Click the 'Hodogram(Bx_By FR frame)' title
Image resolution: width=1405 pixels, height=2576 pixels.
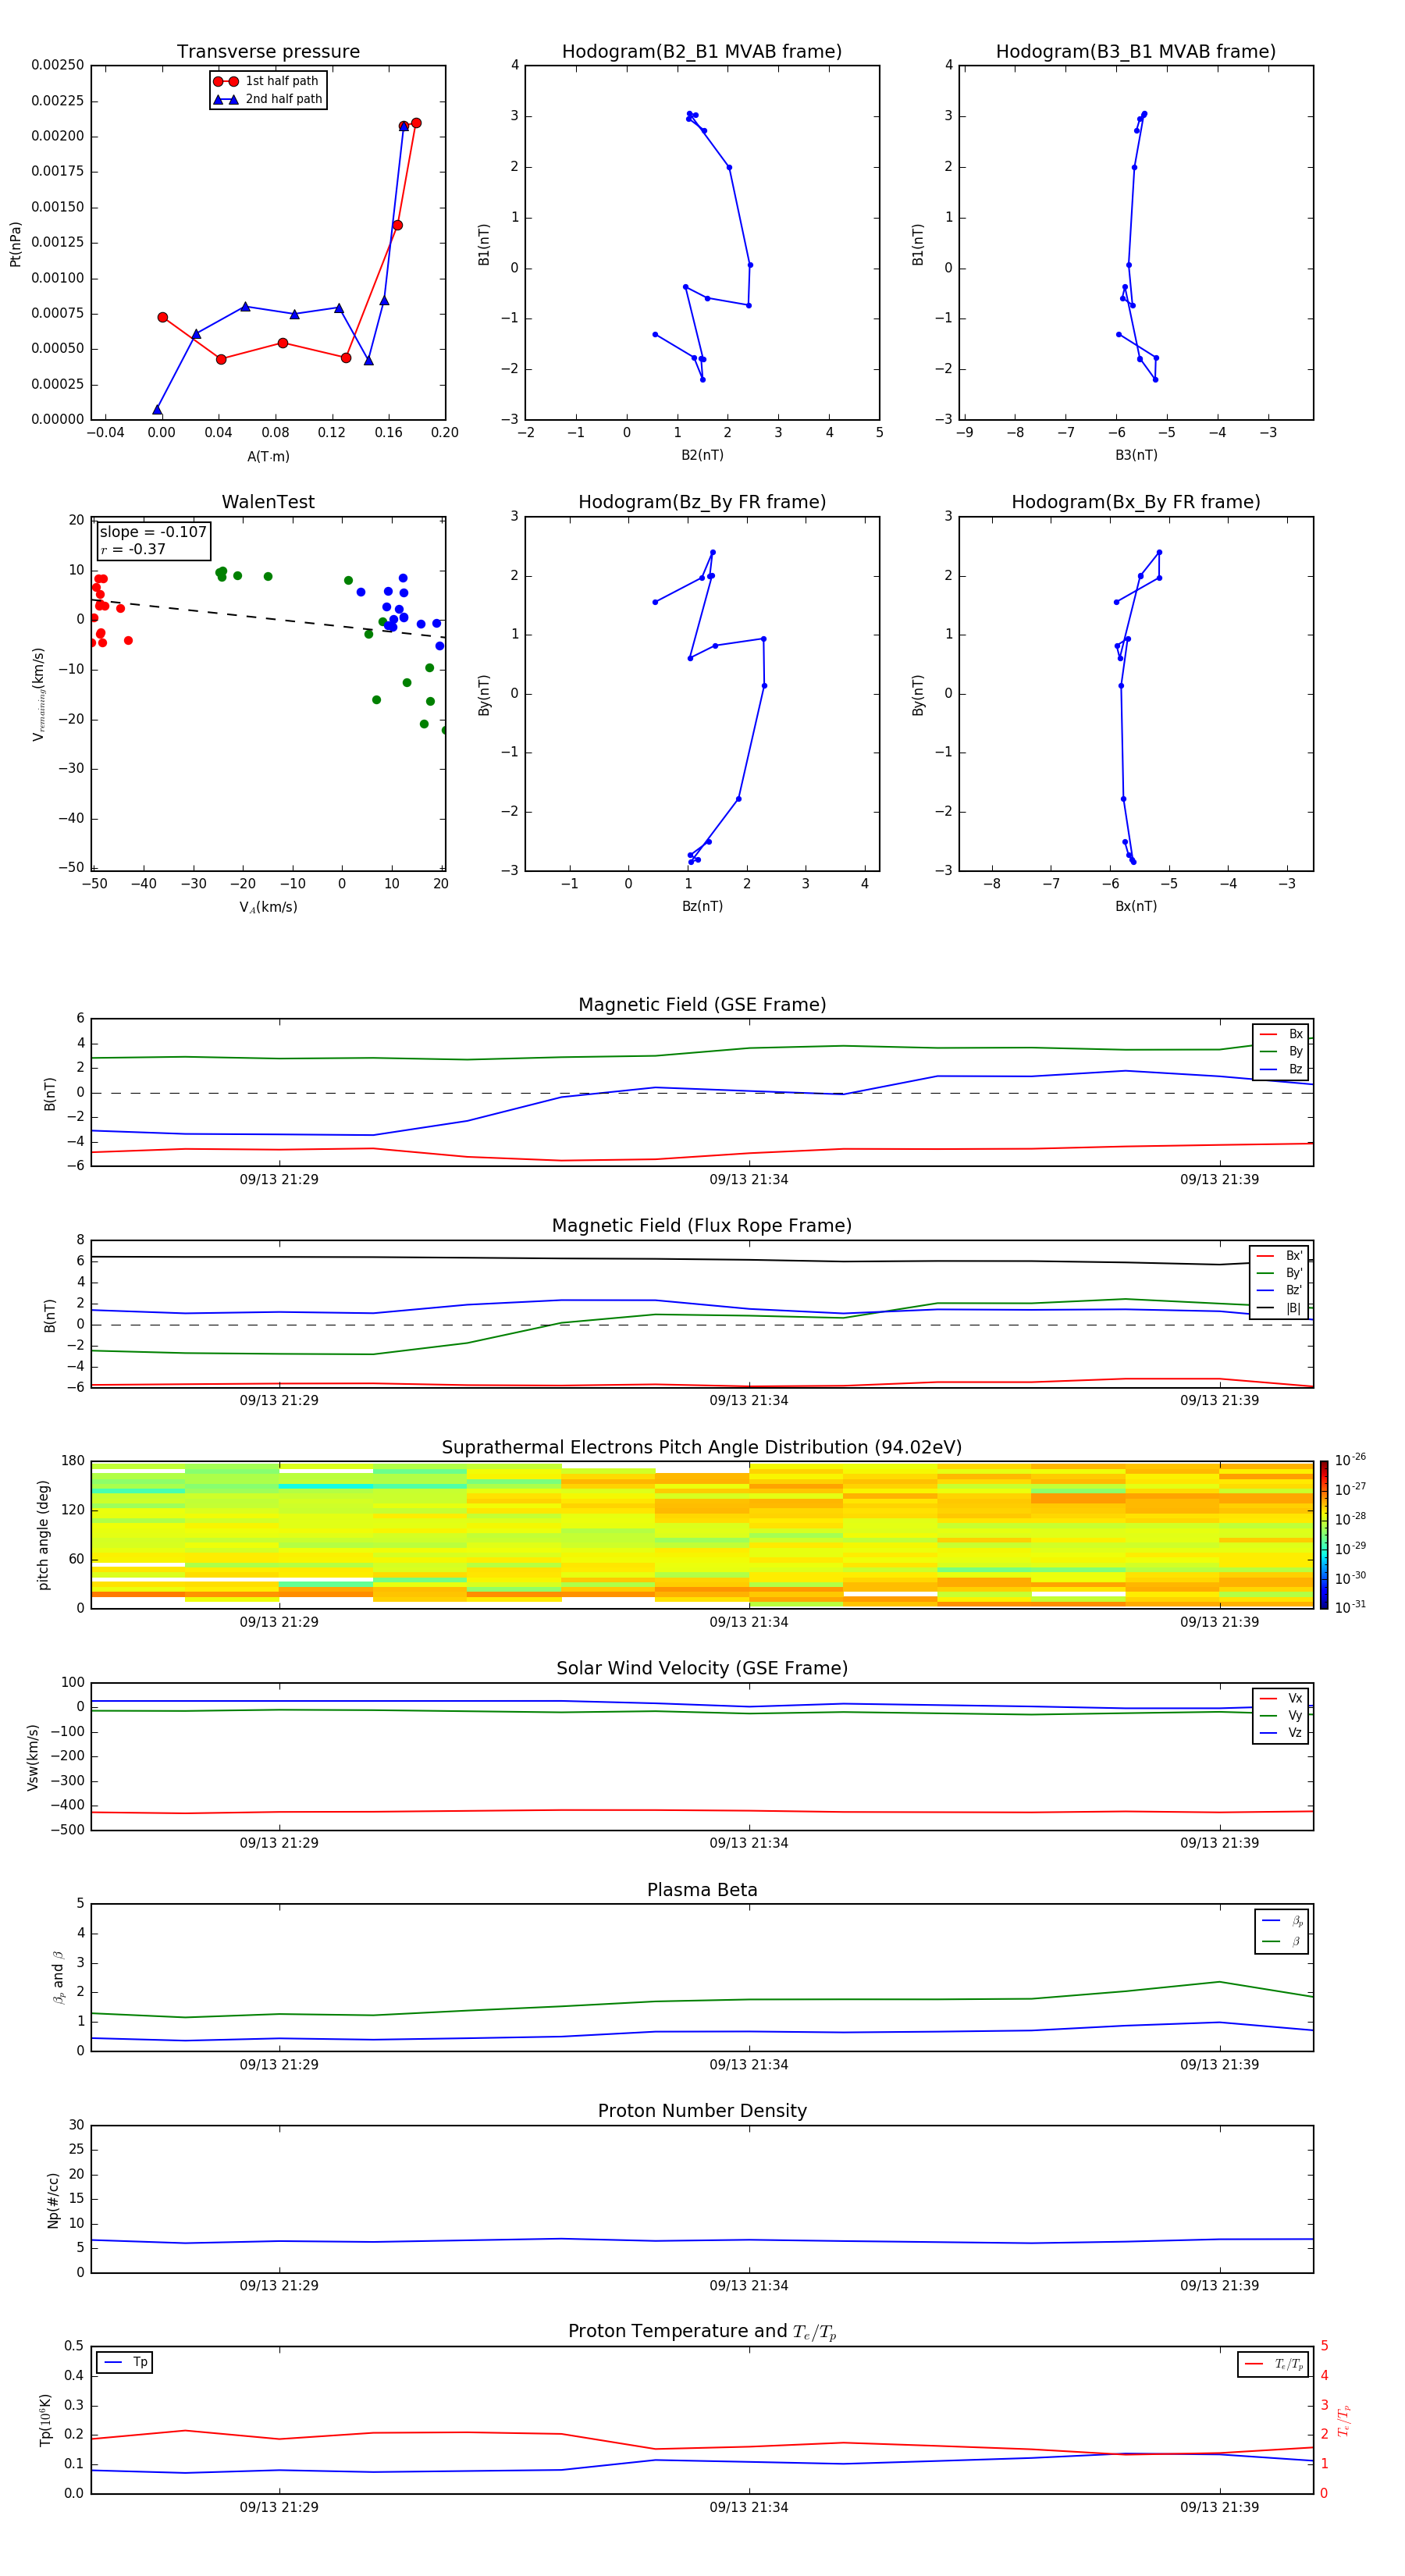click(x=1136, y=502)
